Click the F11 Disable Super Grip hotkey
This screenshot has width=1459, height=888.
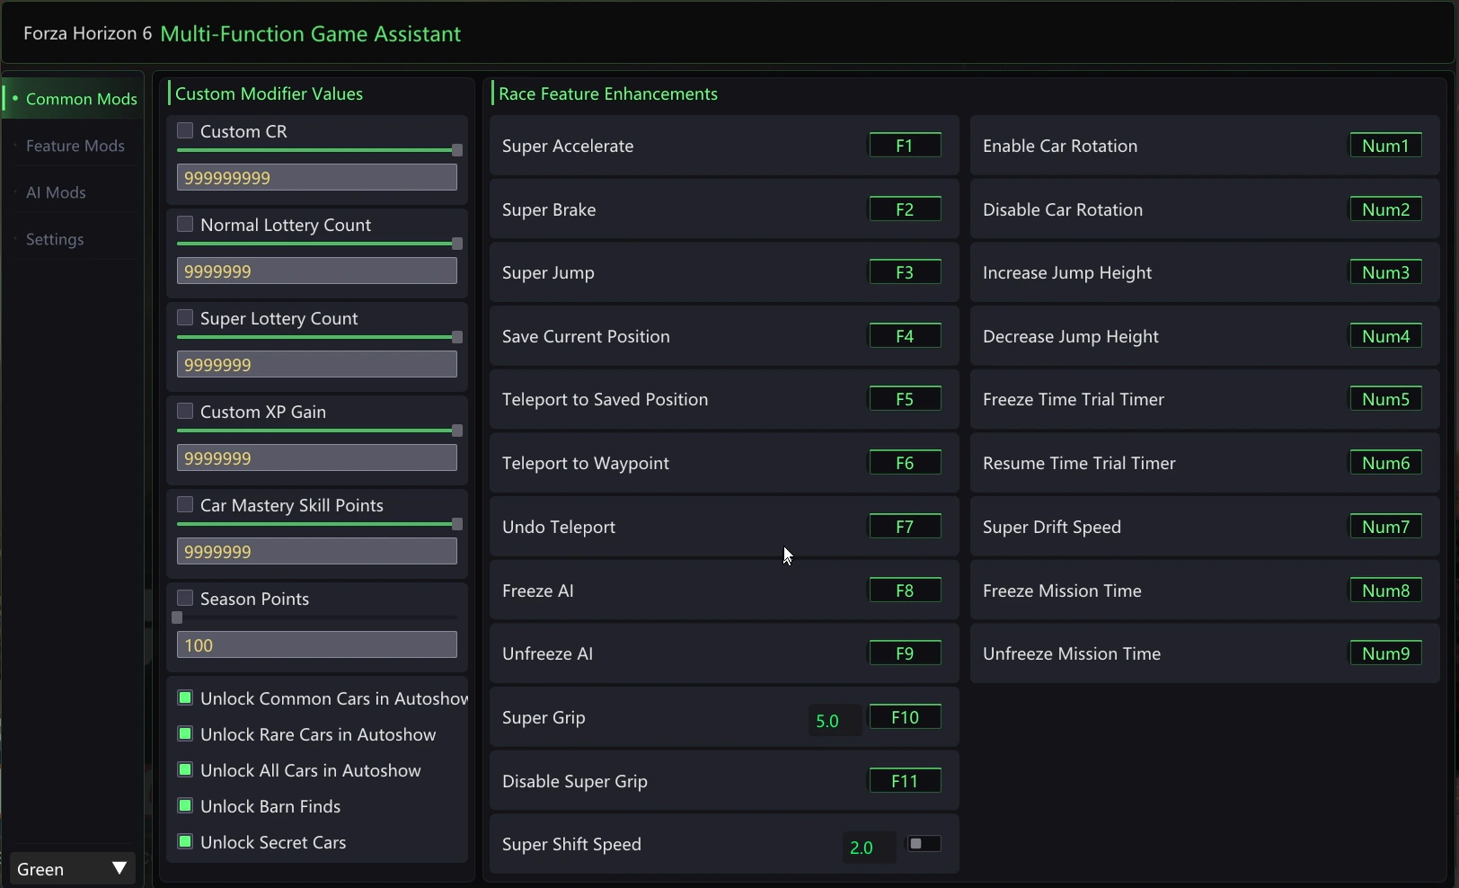click(905, 781)
